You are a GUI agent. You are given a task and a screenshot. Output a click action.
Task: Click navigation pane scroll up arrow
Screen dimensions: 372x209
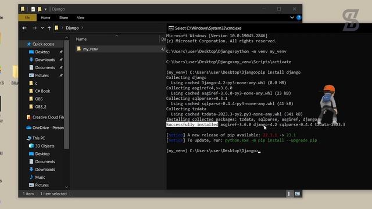click(x=66, y=37)
